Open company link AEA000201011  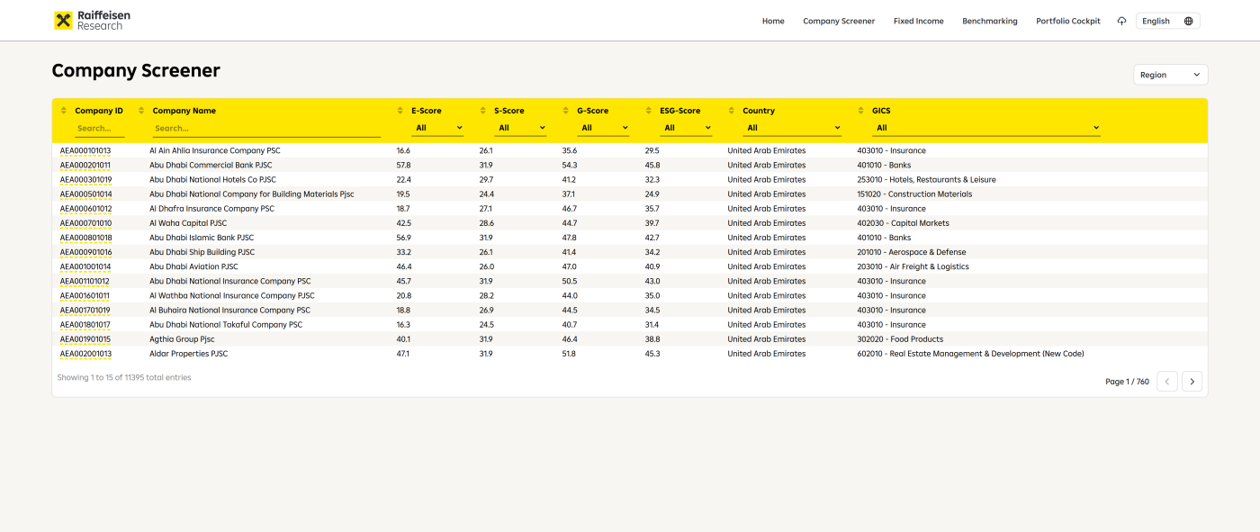coord(85,166)
